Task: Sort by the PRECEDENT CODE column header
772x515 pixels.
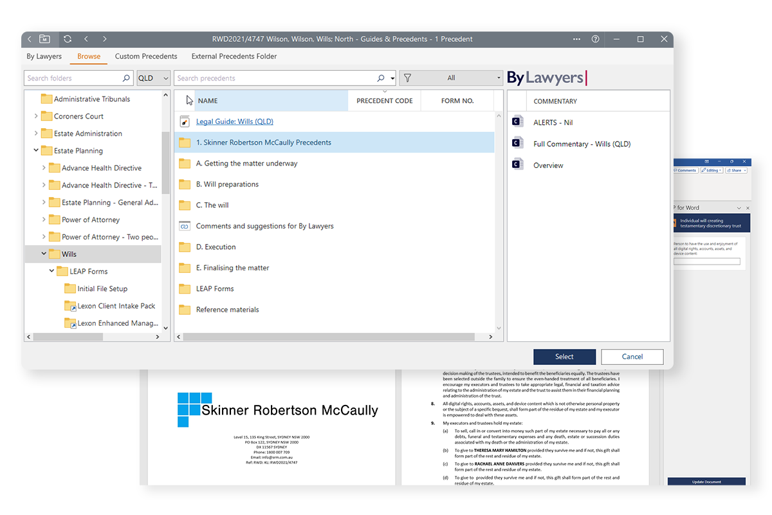Action: tap(385, 101)
